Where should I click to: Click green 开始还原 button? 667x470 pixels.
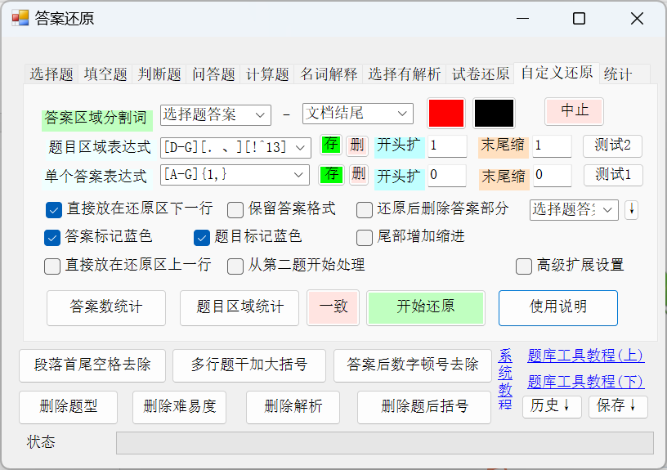(425, 307)
